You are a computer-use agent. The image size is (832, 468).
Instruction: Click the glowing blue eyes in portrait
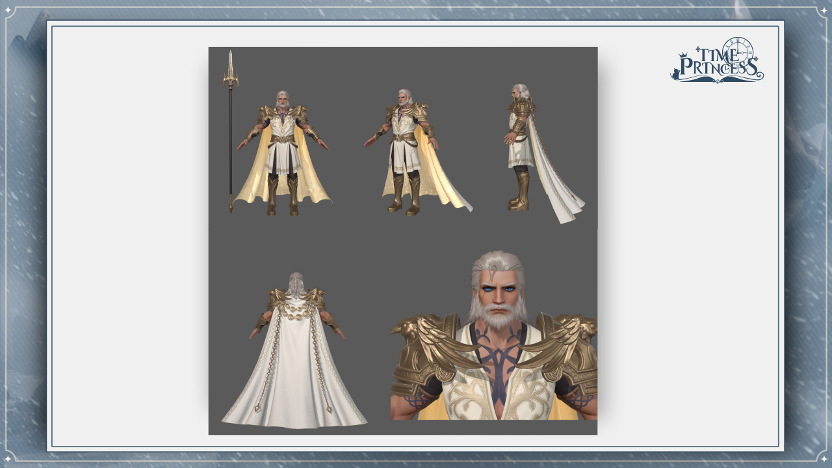(498, 289)
